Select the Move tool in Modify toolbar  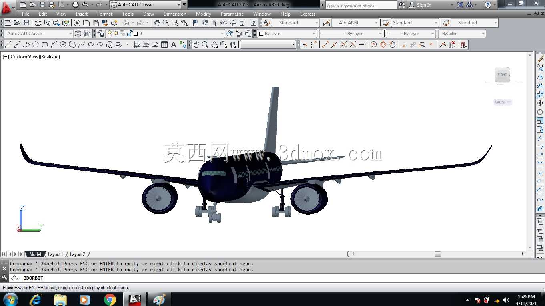540,103
